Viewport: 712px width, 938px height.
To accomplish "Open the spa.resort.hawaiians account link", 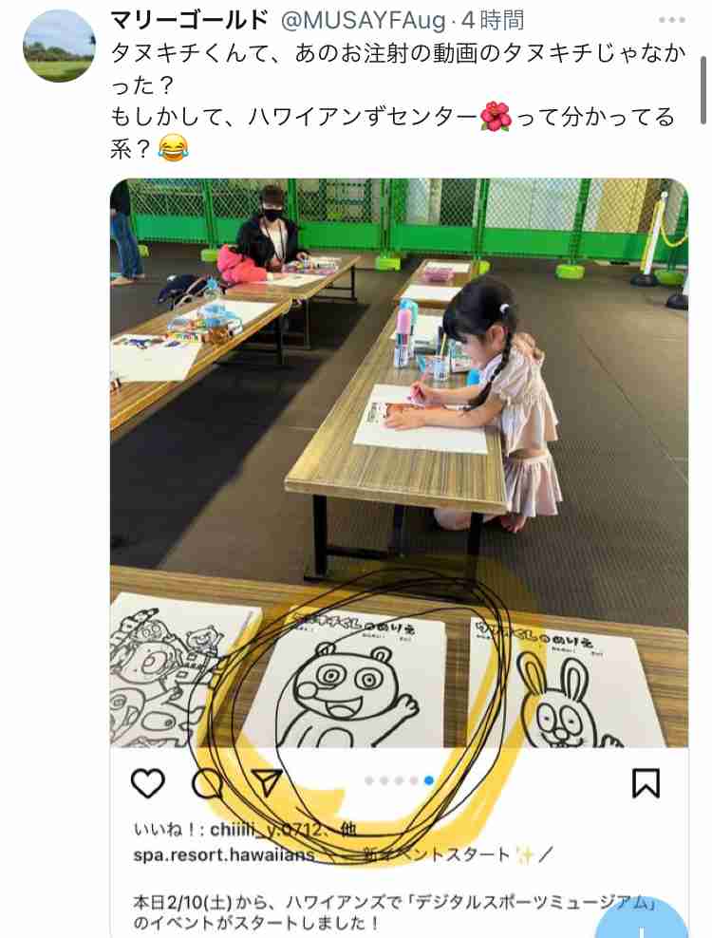I will click(x=223, y=854).
